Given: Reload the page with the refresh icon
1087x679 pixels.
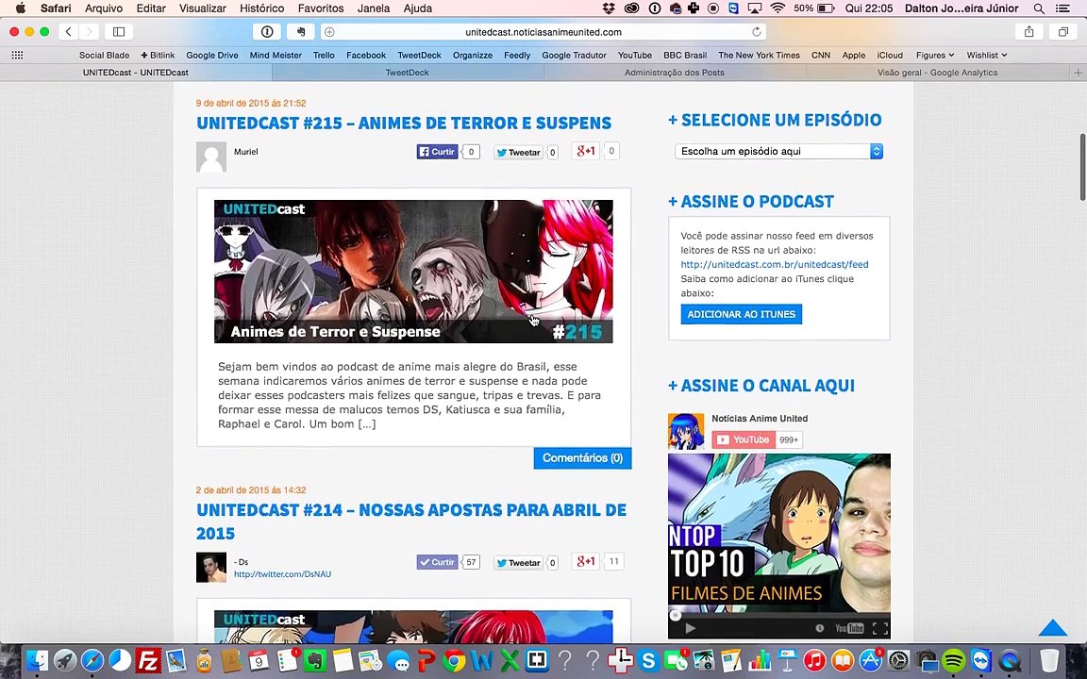Looking at the screenshot, I should 757,32.
